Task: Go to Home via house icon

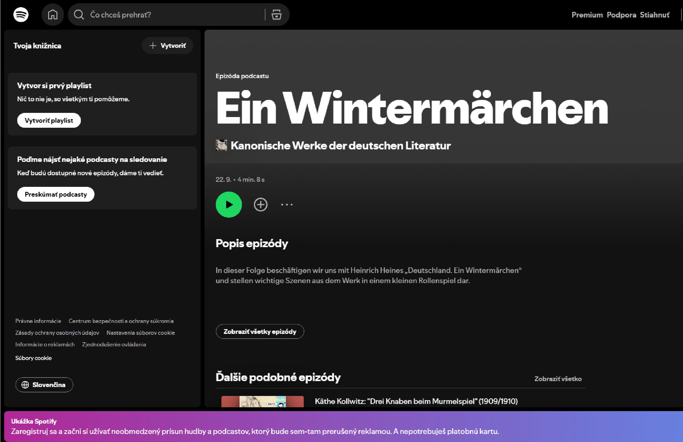Action: click(x=53, y=15)
